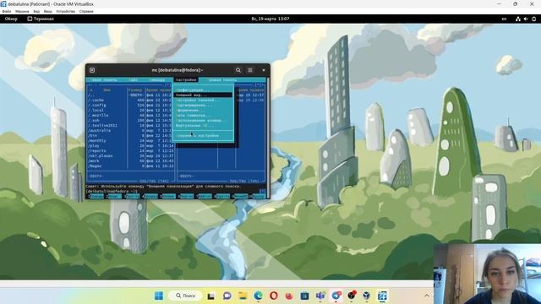Switch the en keyboard layout indicator
The height and width of the screenshot is (304, 541).
504,19
